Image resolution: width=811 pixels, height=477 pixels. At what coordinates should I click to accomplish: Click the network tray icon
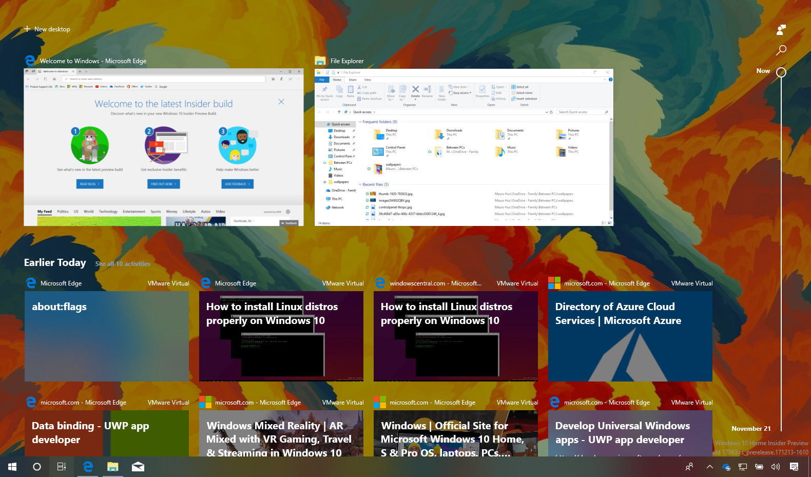[743, 467]
